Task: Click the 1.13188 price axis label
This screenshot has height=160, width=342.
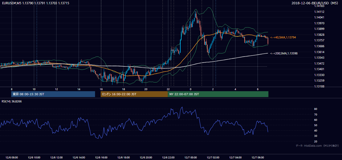Action: pyautogui.click(x=320, y=86)
